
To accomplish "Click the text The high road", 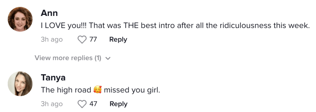I will [66, 90].
